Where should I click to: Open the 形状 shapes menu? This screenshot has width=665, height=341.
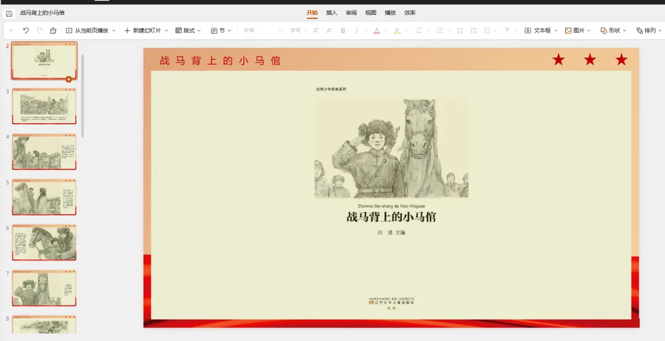[613, 31]
